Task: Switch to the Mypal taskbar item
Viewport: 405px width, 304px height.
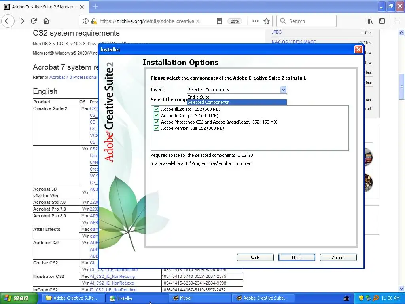Action: [200, 298]
